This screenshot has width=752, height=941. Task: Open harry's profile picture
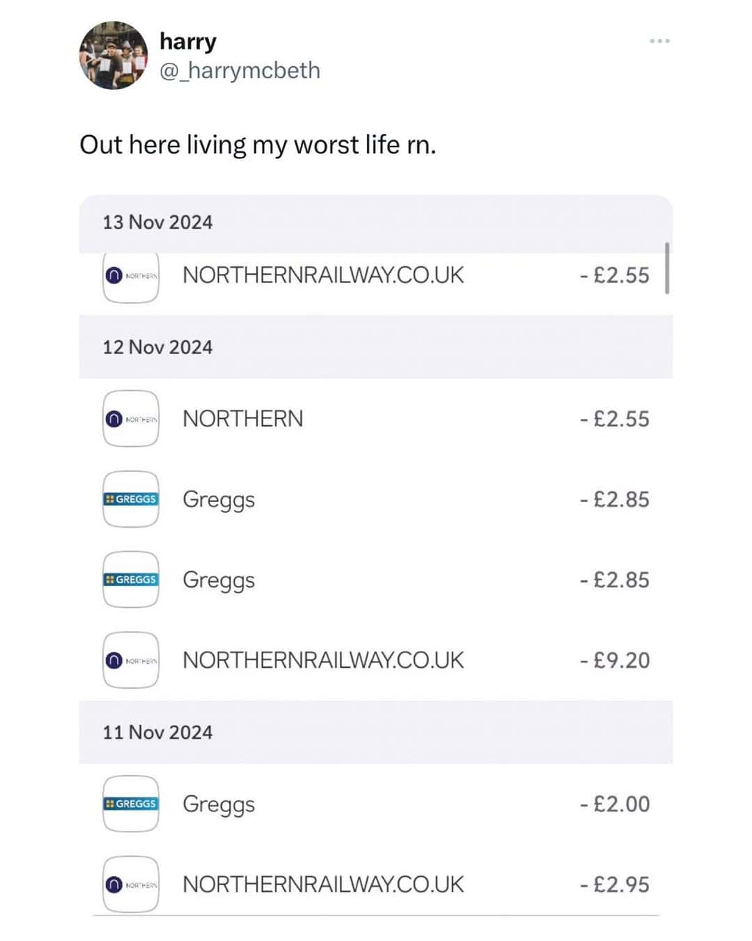(114, 55)
